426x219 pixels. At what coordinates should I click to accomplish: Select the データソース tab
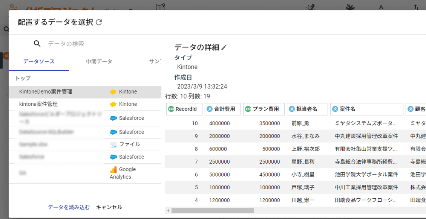39,61
